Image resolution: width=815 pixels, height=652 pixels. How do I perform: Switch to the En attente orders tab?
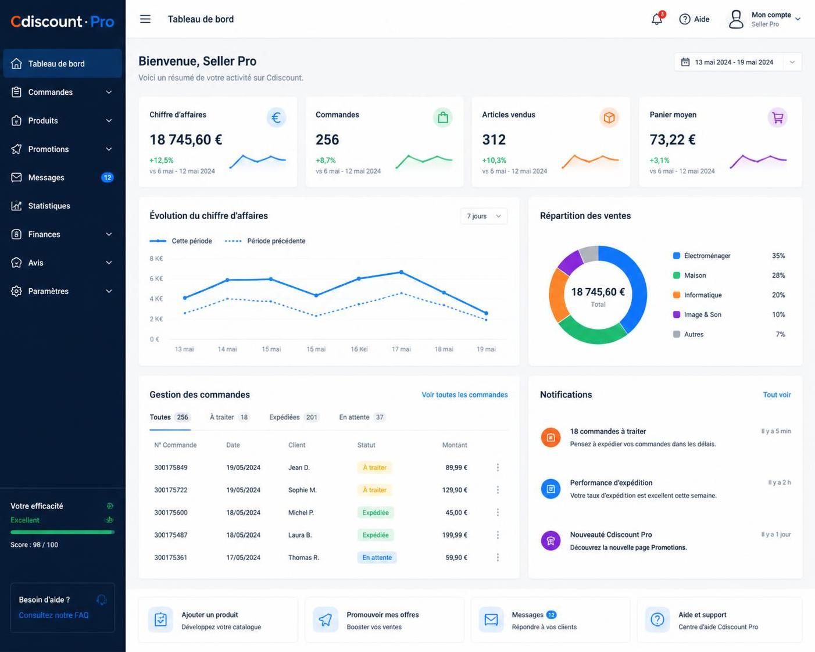[x=362, y=417]
